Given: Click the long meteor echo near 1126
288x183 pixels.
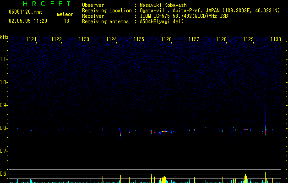Looking at the screenshot, I should [x=163, y=131].
